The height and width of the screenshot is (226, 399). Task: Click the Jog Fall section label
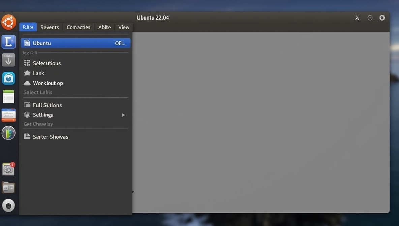pyautogui.click(x=30, y=53)
